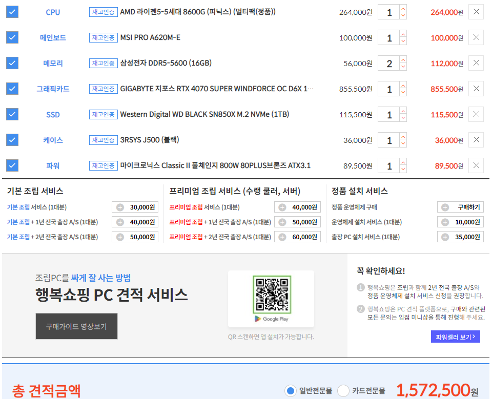Uncheck the CPU row checkbox

(x=12, y=12)
